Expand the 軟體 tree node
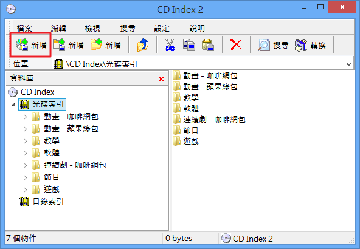The height and width of the screenshot is (249, 360). [x=26, y=153]
